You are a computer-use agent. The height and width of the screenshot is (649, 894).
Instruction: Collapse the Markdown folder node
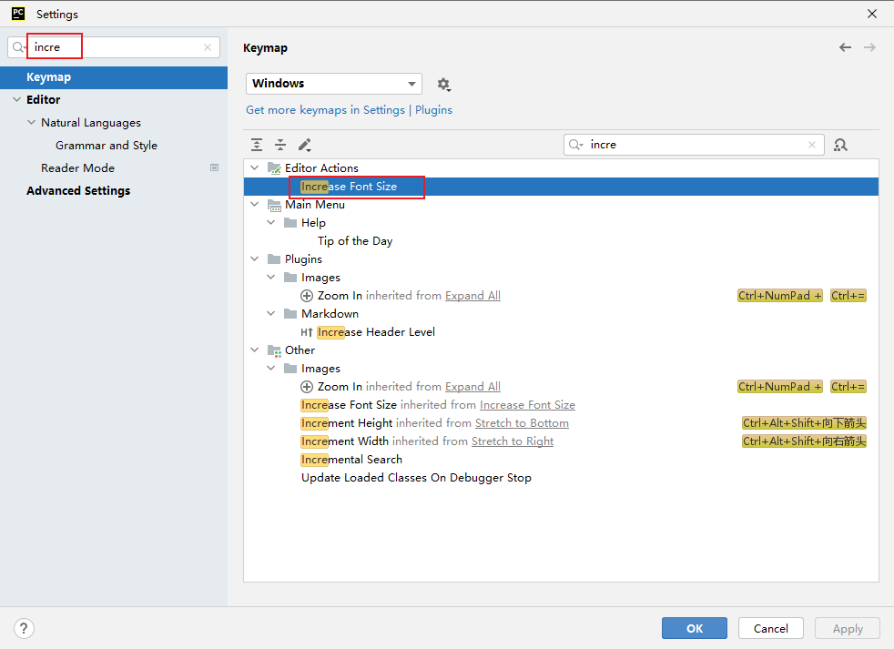[271, 314]
